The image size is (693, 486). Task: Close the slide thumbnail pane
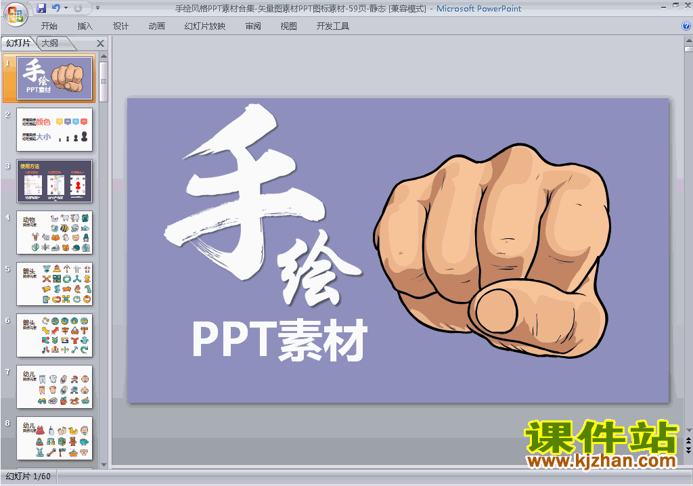click(x=100, y=43)
